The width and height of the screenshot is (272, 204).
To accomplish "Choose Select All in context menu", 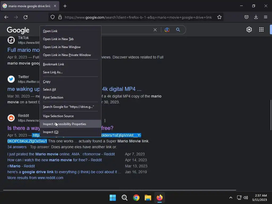I will tap(70, 90).
